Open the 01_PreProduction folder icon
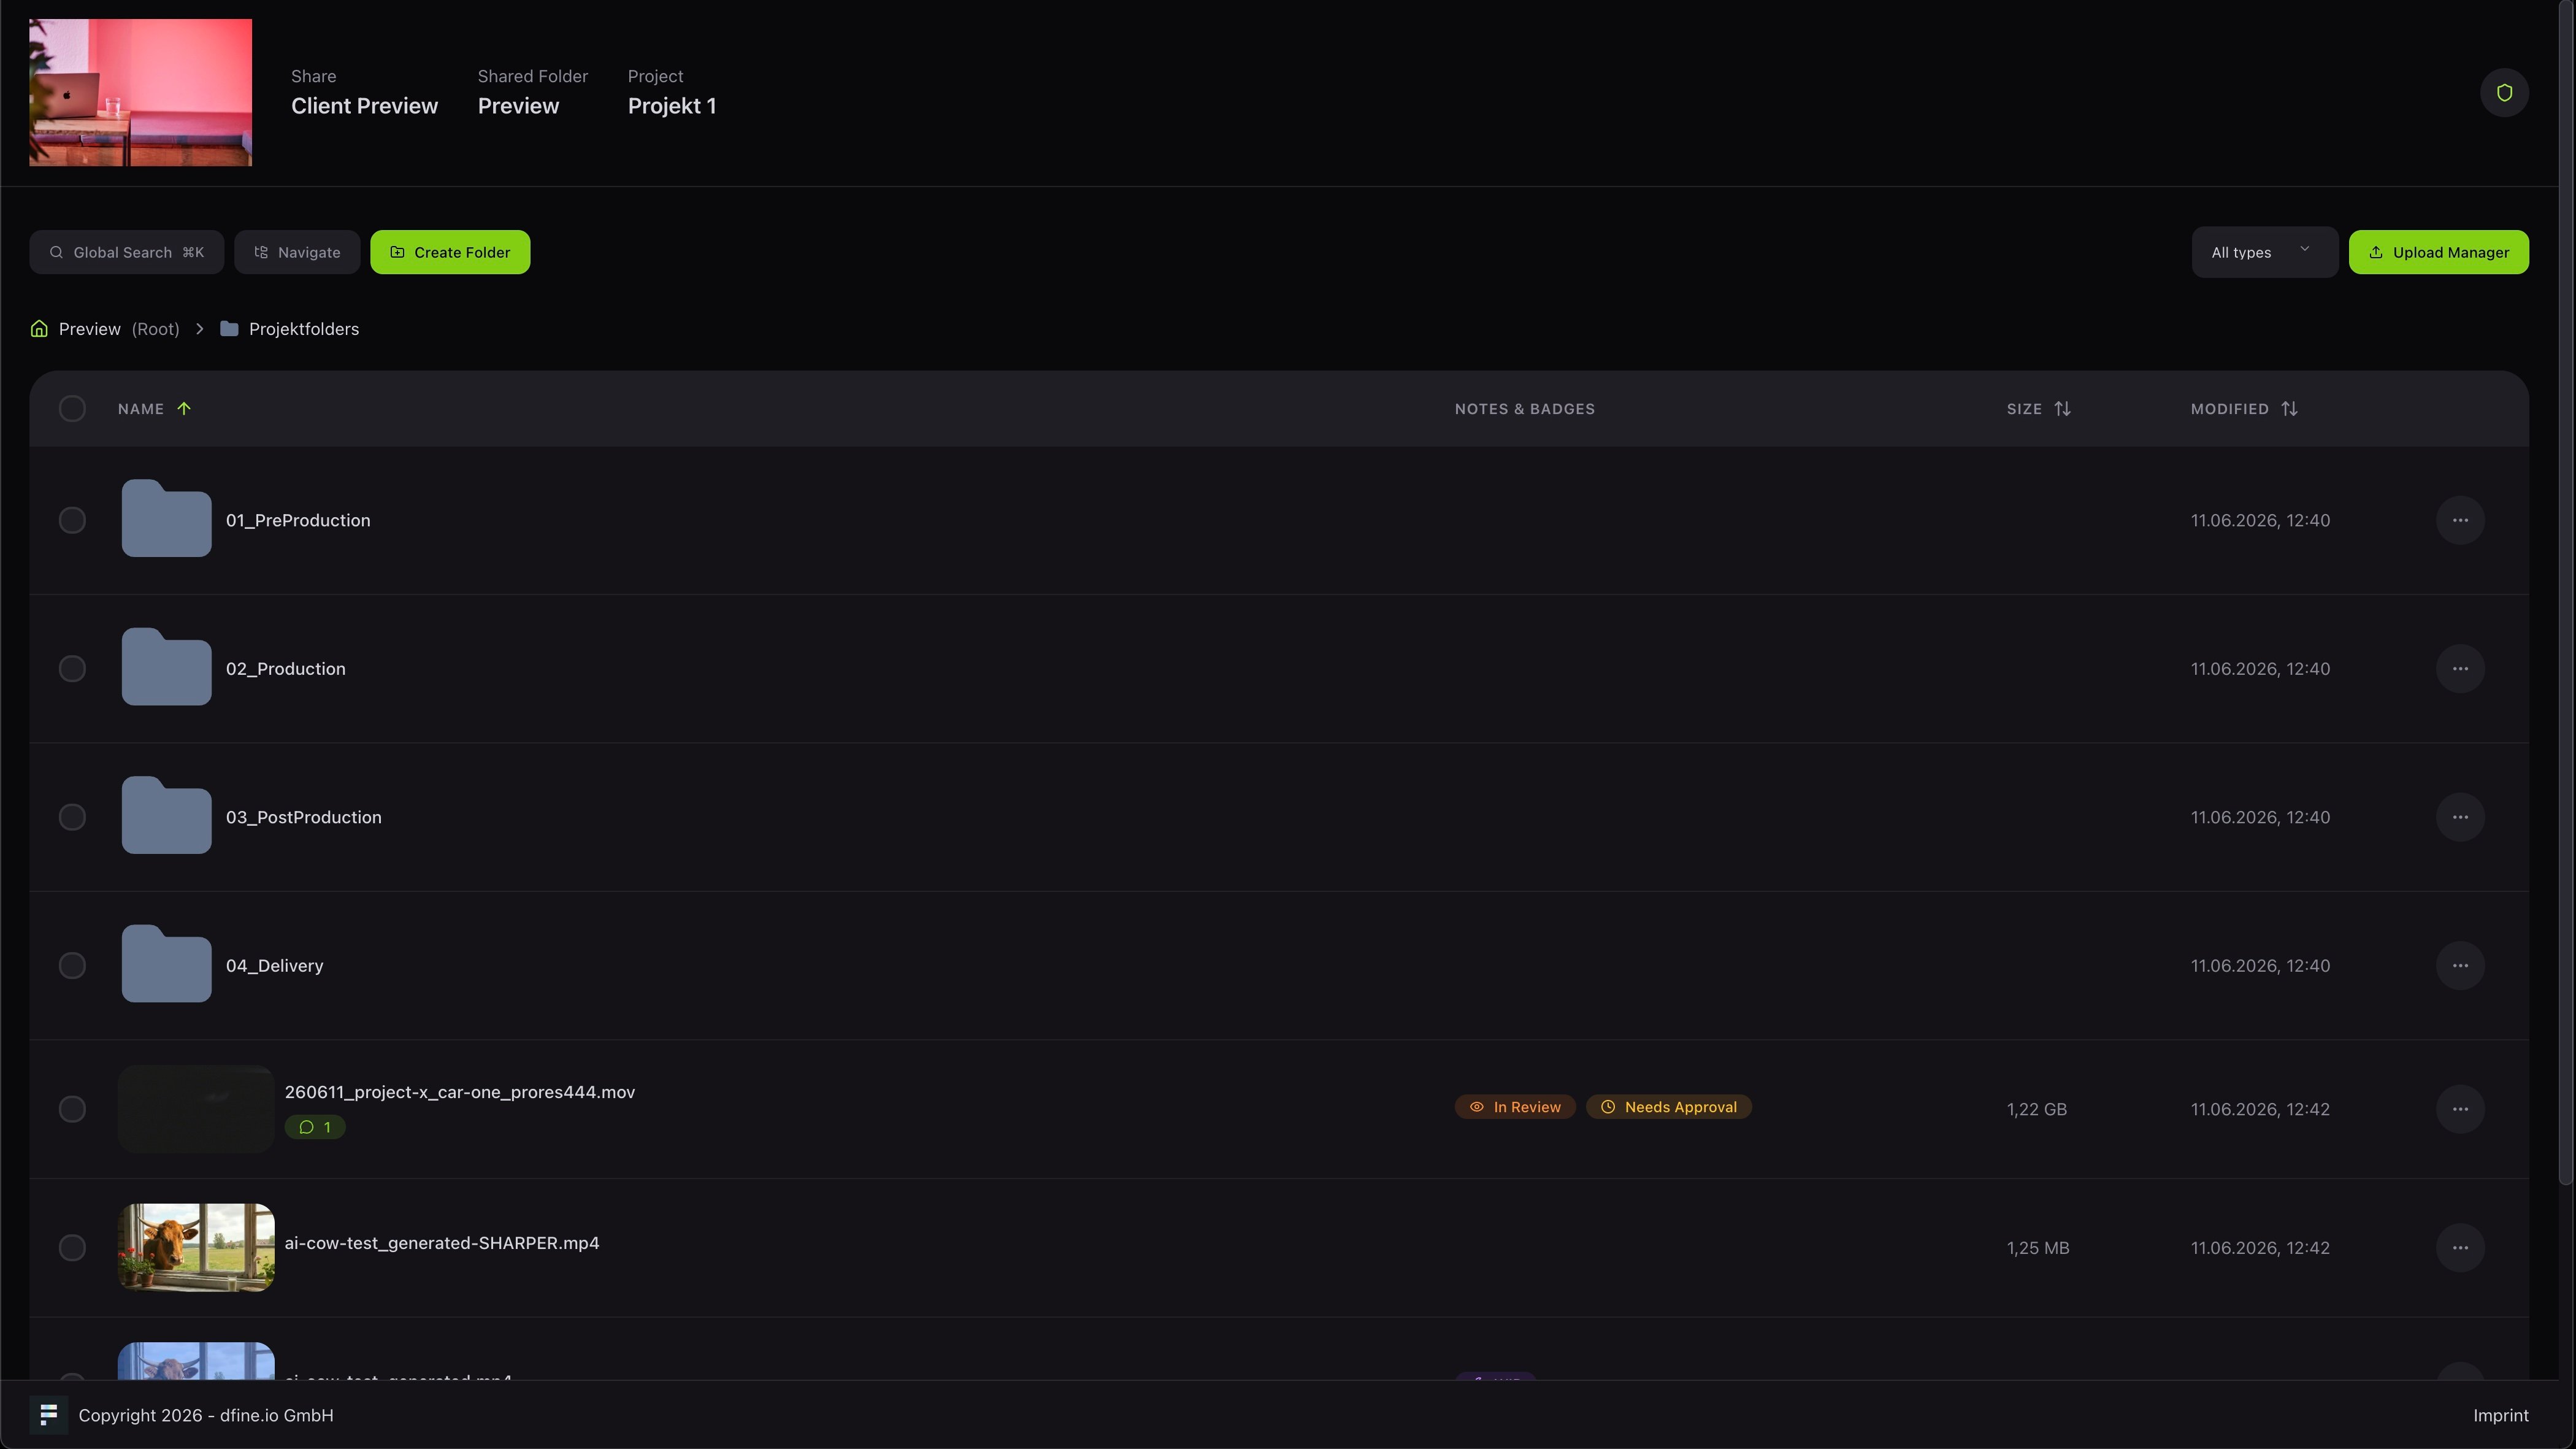2576x1449 pixels. coord(166,518)
